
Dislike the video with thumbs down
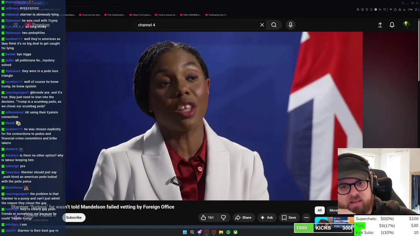[x=223, y=218]
